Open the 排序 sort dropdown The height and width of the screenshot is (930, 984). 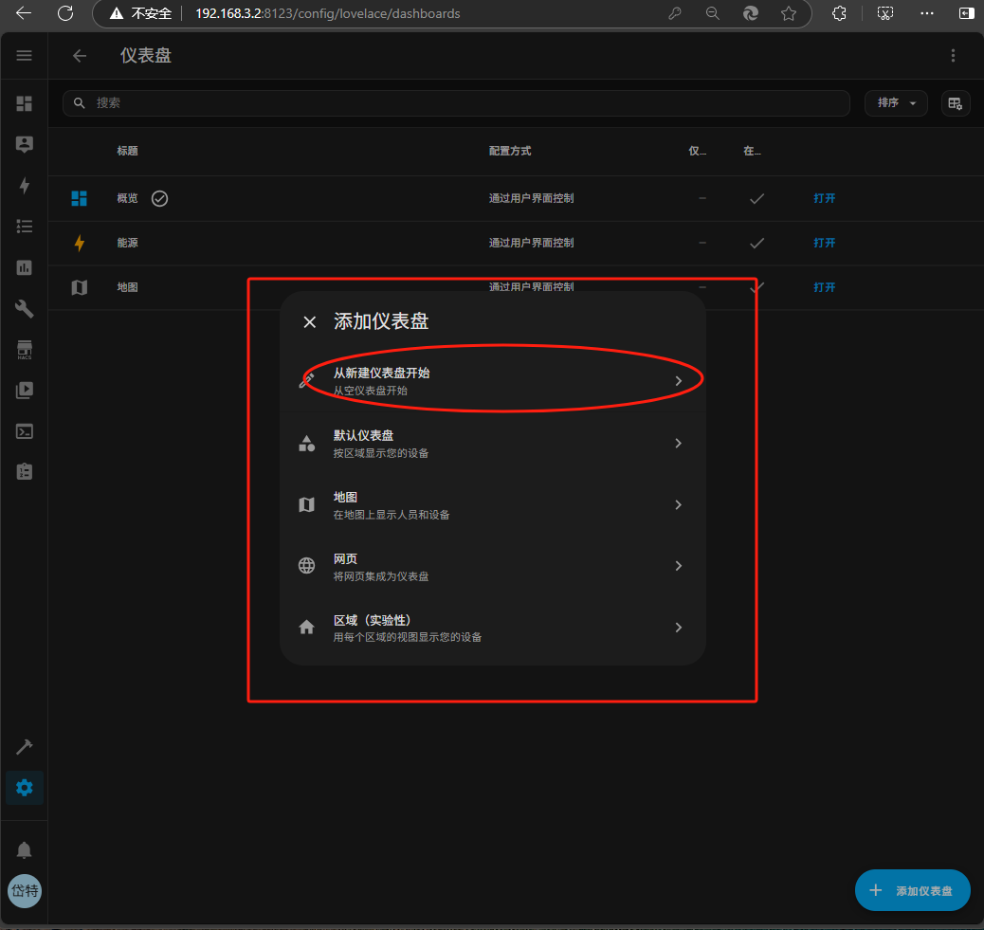[896, 103]
